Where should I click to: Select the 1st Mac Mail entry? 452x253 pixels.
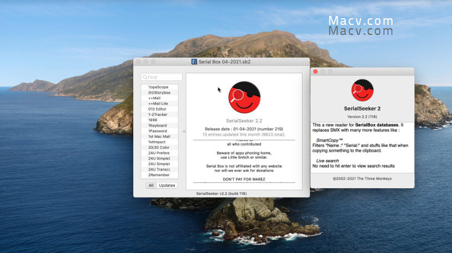(159, 137)
